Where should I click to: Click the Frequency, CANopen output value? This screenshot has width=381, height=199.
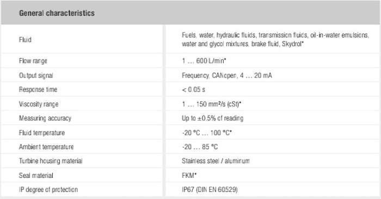coord(227,75)
